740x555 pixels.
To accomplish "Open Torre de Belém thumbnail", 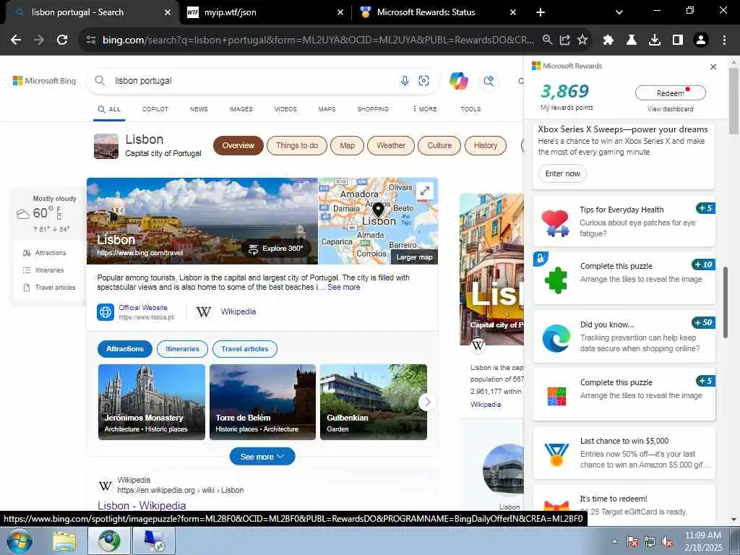I will [x=262, y=402].
